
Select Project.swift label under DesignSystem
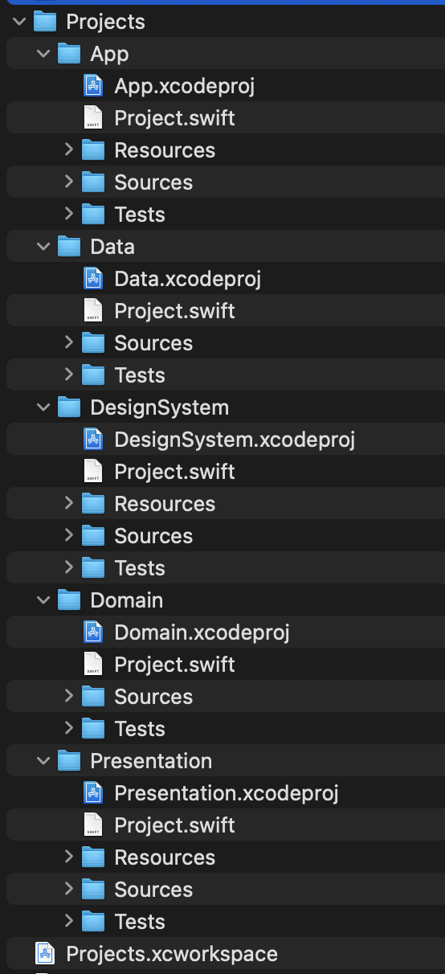coord(174,472)
